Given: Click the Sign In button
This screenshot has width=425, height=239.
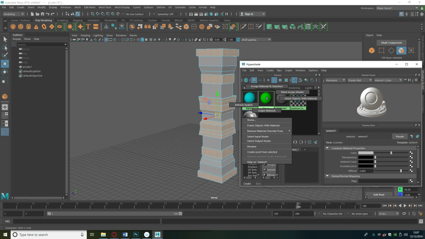Looking at the screenshot, I should coord(252,14).
